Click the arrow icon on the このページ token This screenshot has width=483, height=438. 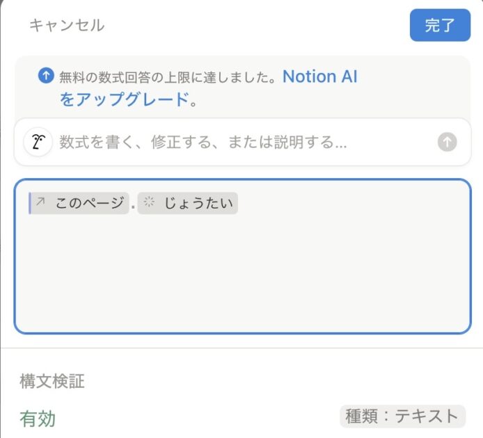tap(42, 202)
